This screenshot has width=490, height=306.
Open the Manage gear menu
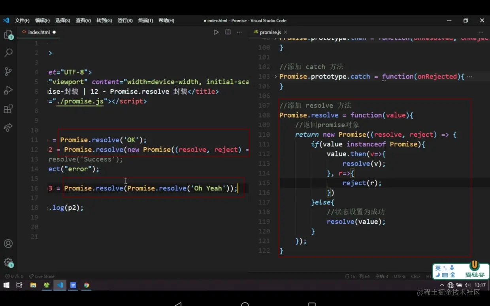click(x=8, y=262)
